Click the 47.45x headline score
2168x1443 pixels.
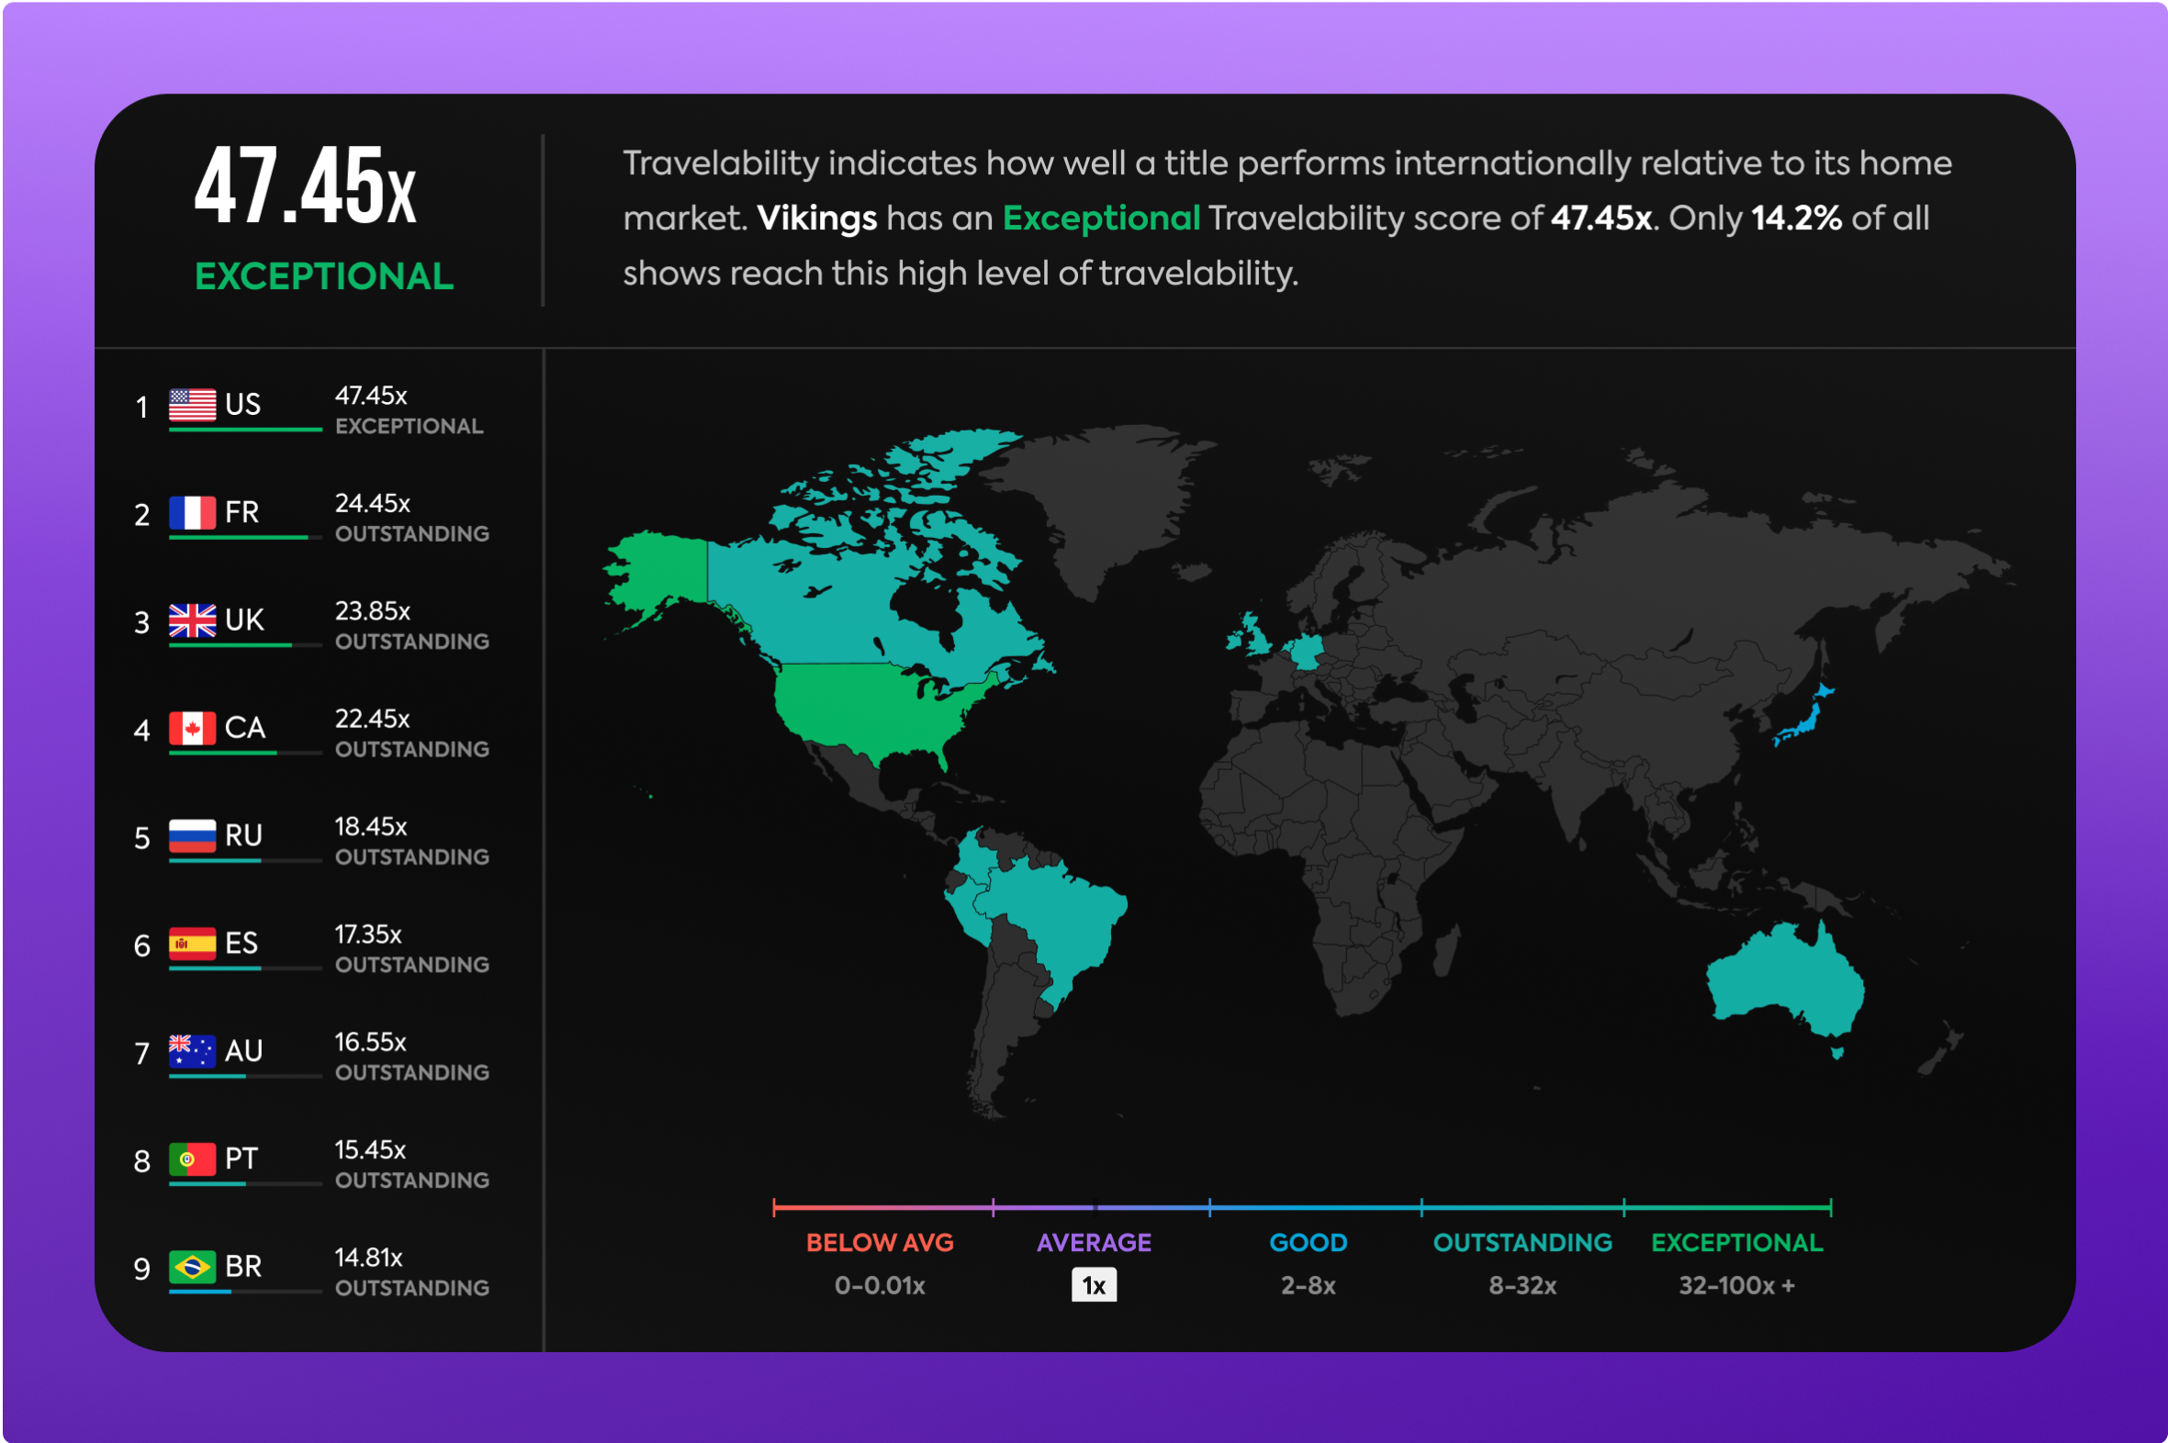point(306,187)
